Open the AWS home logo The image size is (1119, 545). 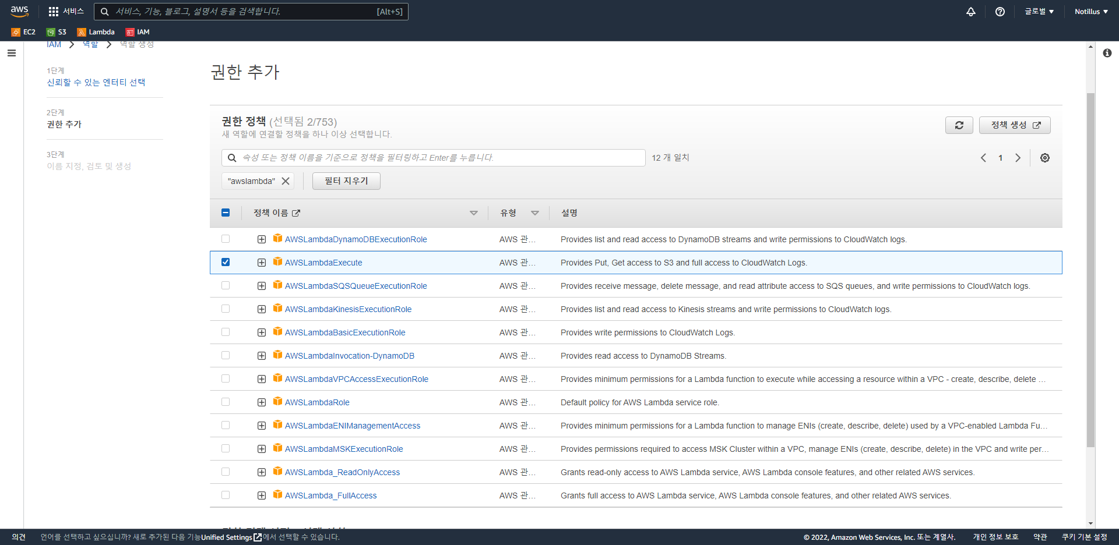click(19, 11)
